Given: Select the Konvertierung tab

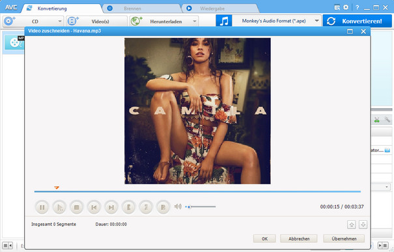Looking at the screenshot, I should pyautogui.click(x=62, y=8).
